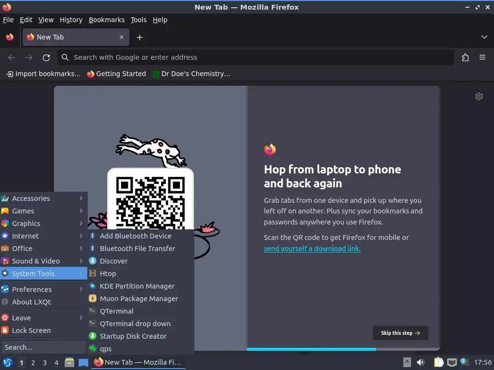Open the File menu

8,20
